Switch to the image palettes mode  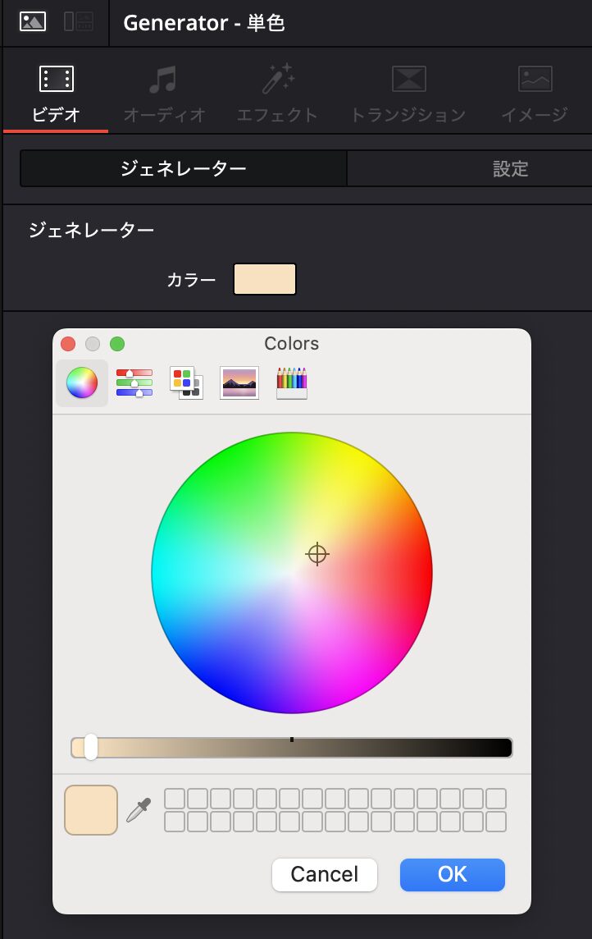pyautogui.click(x=239, y=382)
